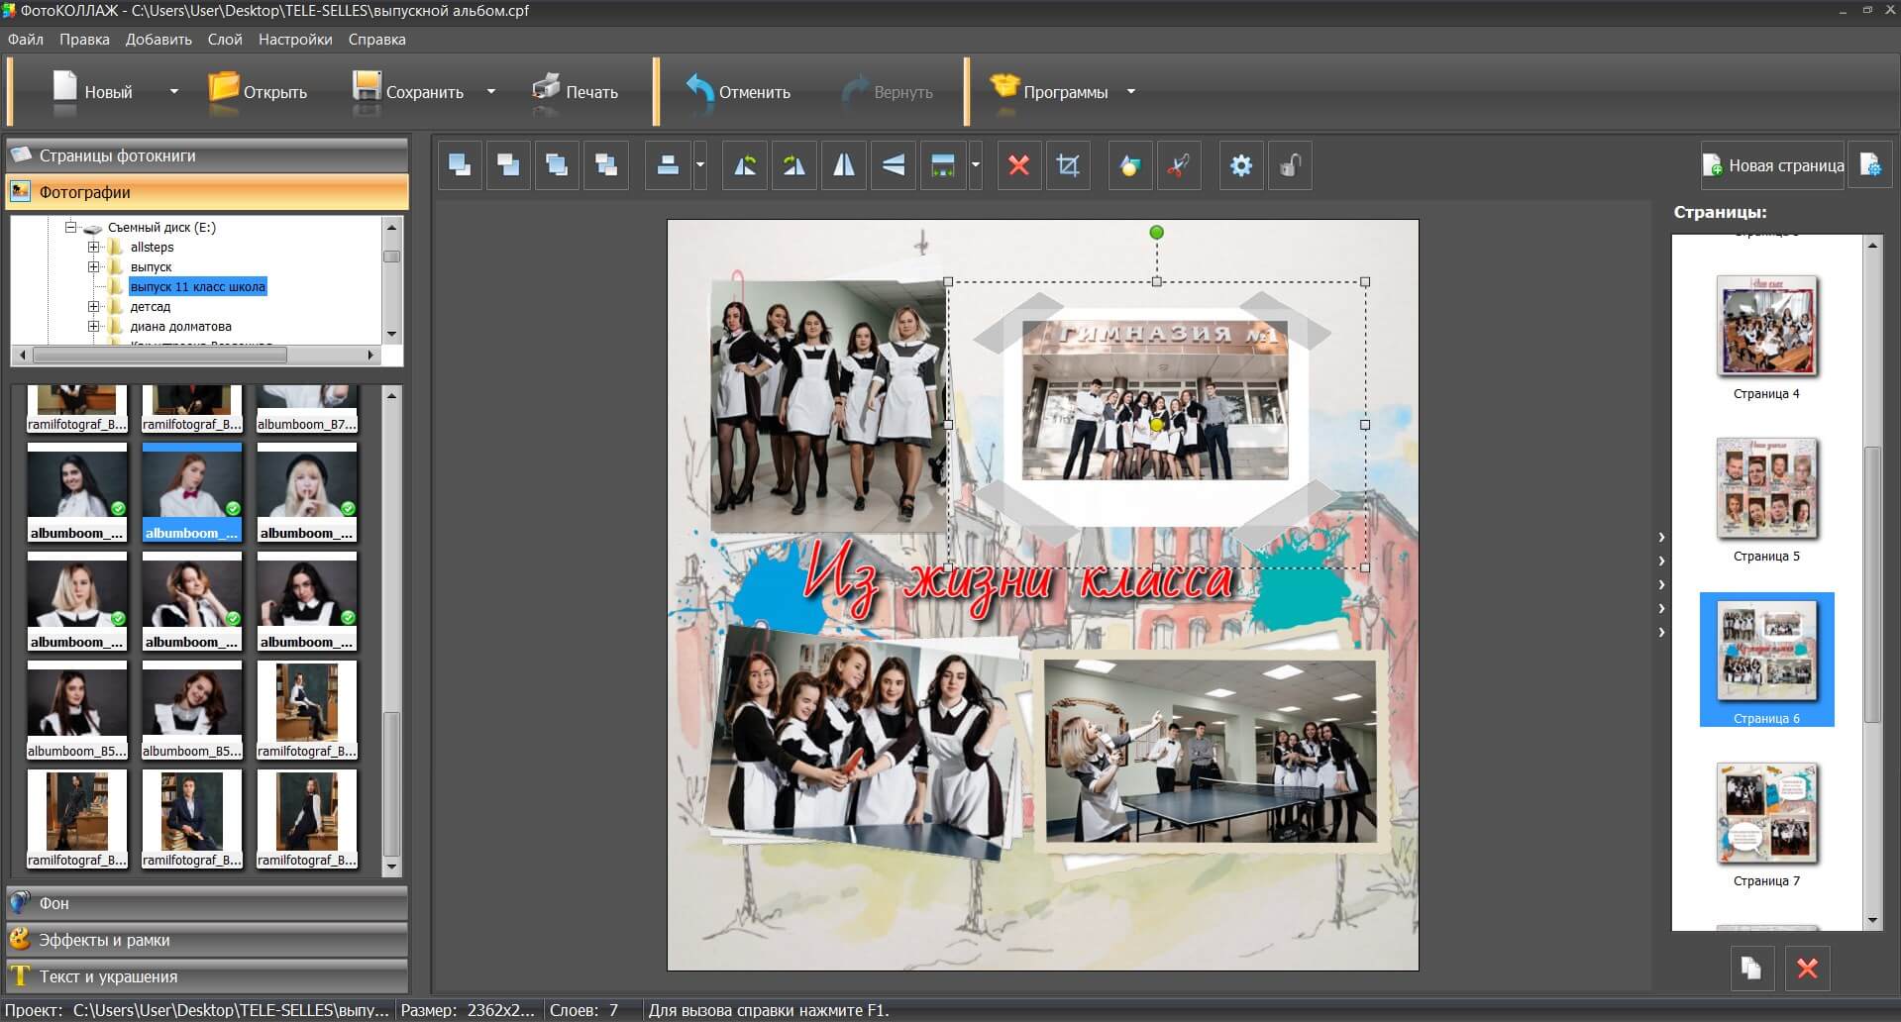Image resolution: width=1901 pixels, height=1022 pixels.
Task: Click the fit-to-page stretch icon
Action: [943, 165]
